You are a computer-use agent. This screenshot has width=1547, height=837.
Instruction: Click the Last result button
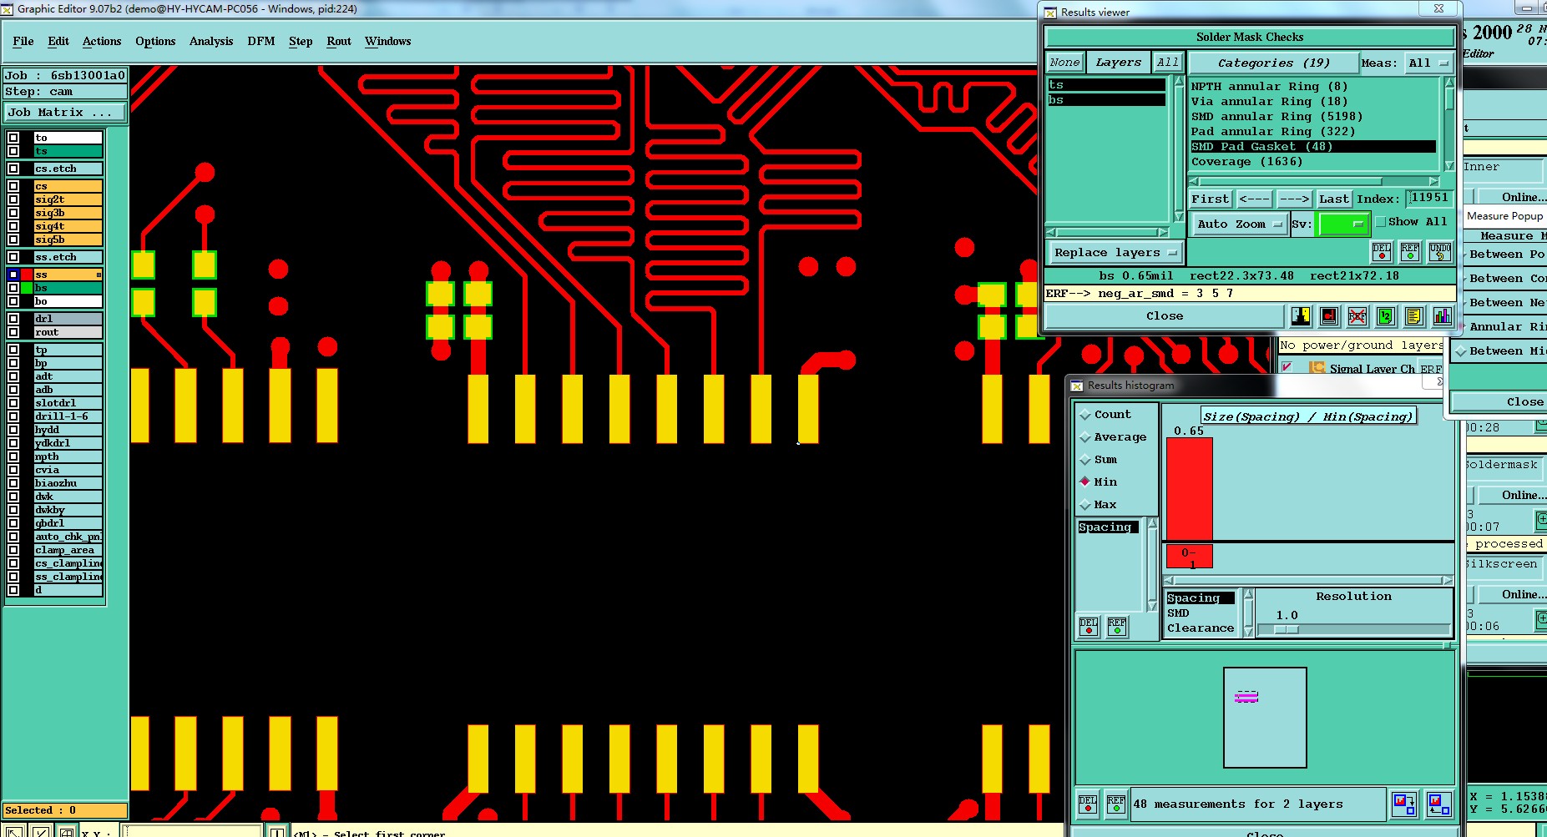[x=1334, y=199]
